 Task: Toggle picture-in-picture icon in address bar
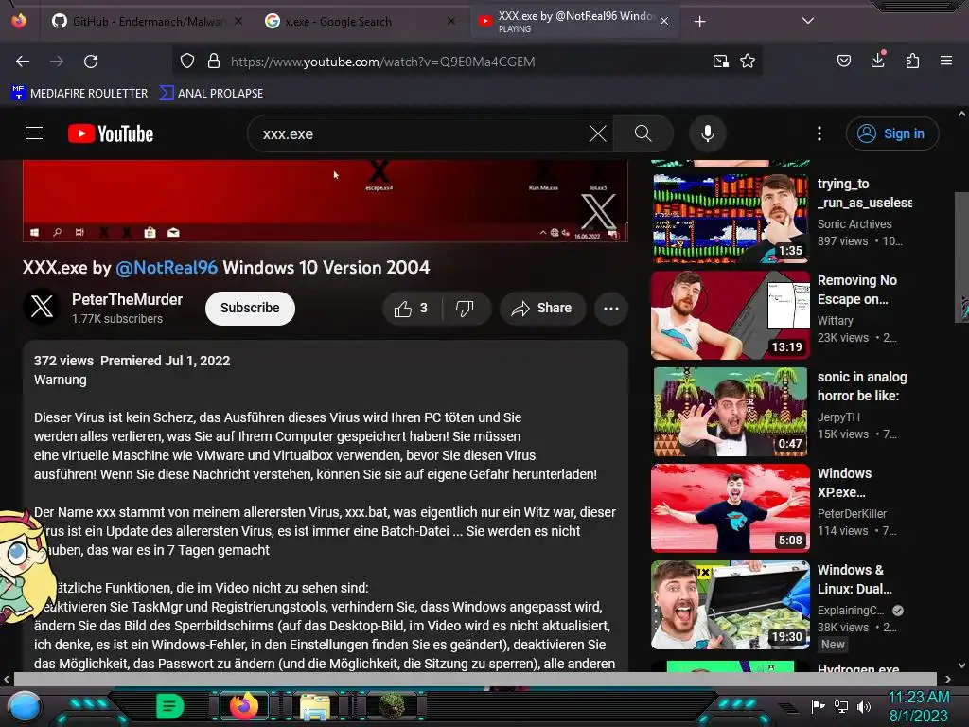(x=720, y=62)
